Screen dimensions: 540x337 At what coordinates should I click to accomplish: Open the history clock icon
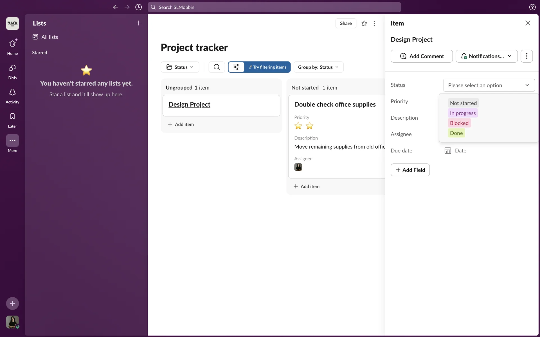[x=138, y=7]
